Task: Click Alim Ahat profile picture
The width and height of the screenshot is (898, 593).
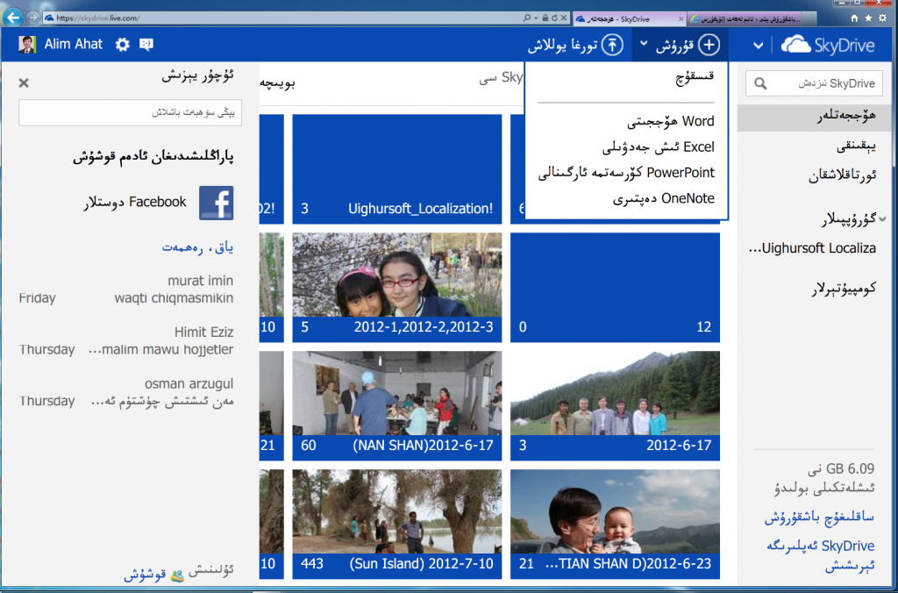Action: [x=28, y=45]
